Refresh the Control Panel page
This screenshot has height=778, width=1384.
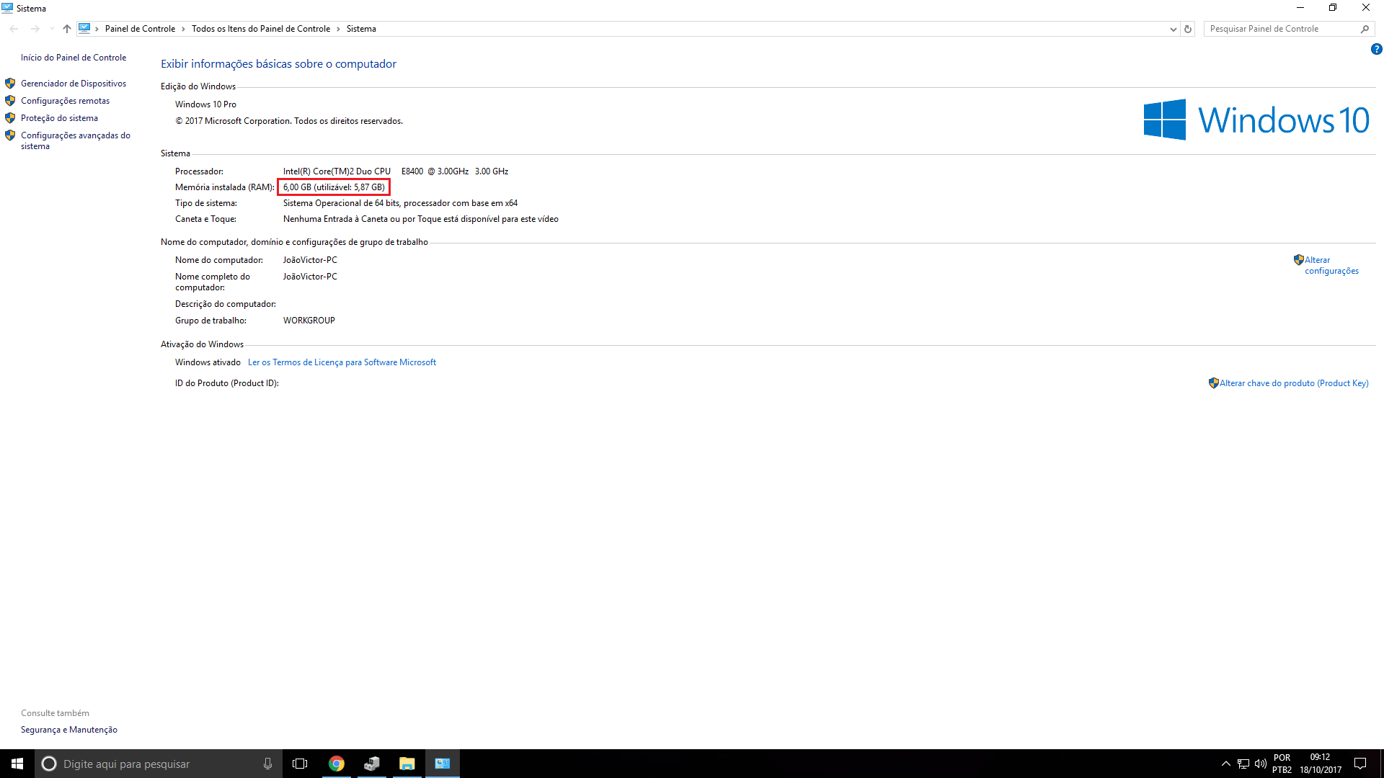click(1188, 29)
